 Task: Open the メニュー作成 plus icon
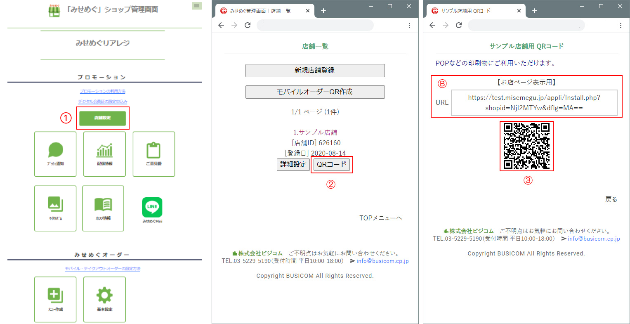point(55,299)
